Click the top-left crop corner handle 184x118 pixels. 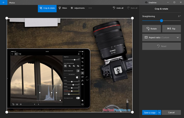[7, 18]
